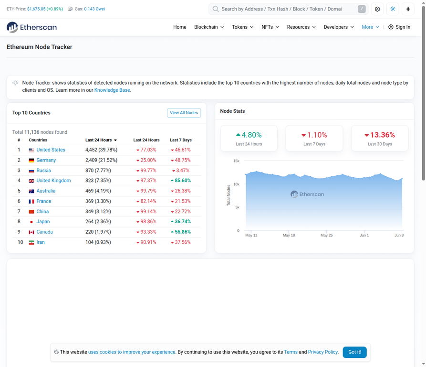426x367 pixels.
Task: Click the Russia flag icon
Action: 31,171
